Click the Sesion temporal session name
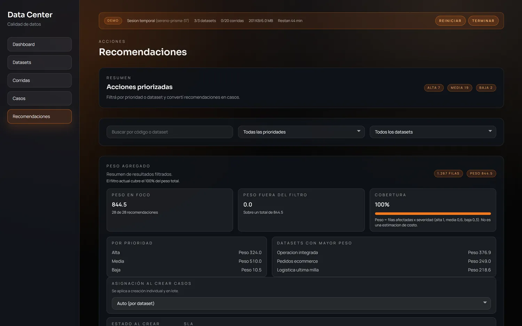The width and height of the screenshot is (522, 326). (x=158, y=21)
